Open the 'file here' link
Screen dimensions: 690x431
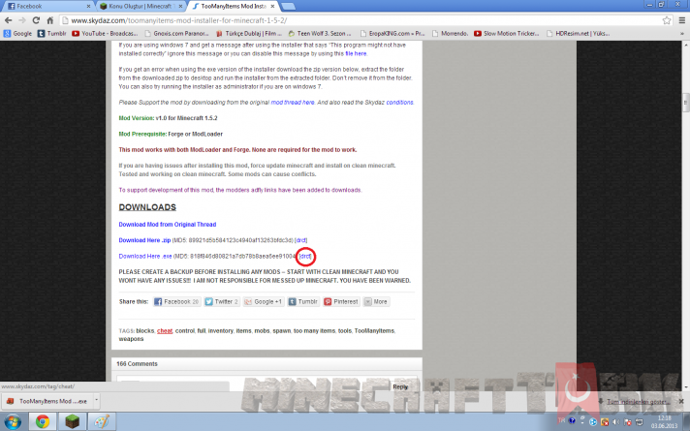pyautogui.click(x=356, y=53)
